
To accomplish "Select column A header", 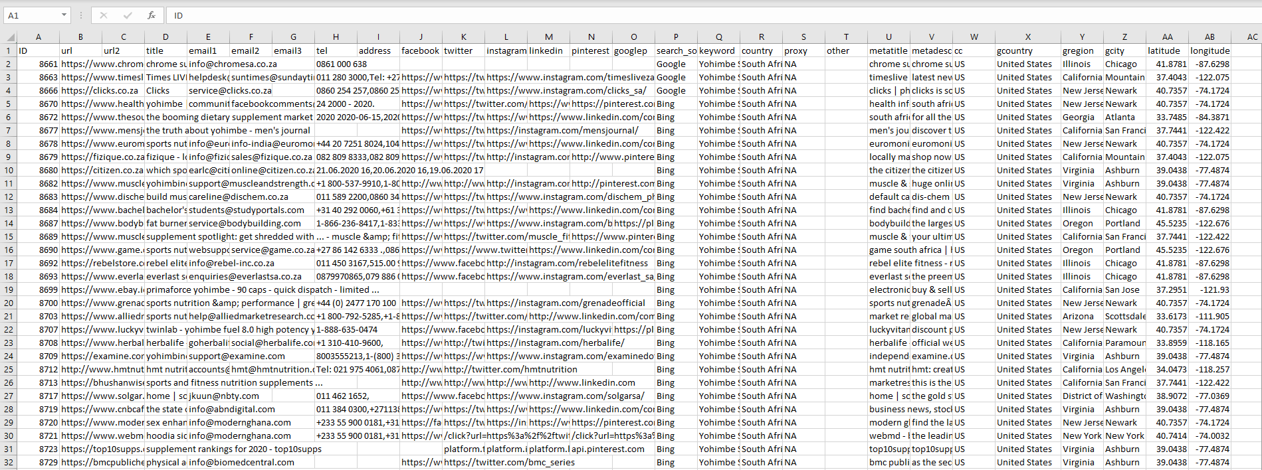I will point(39,37).
